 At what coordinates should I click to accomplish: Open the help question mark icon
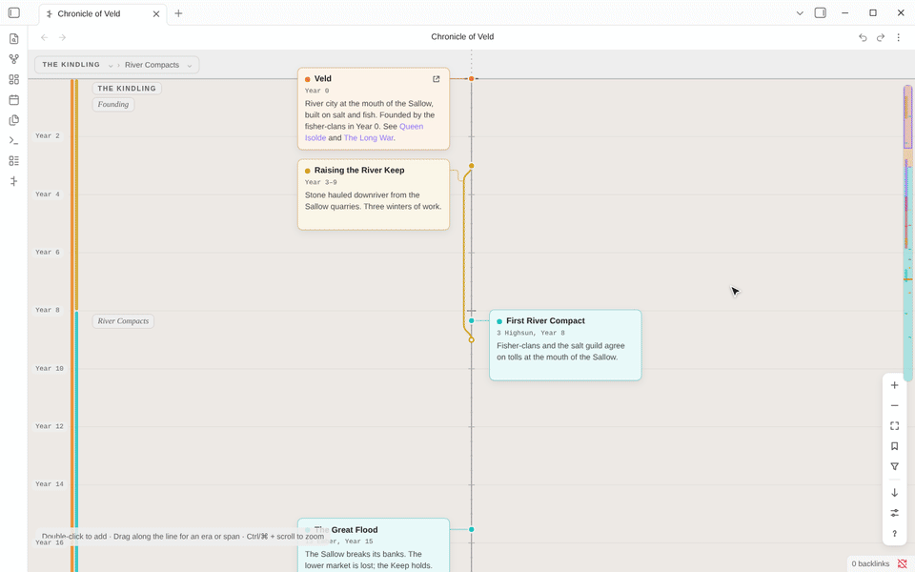(895, 534)
